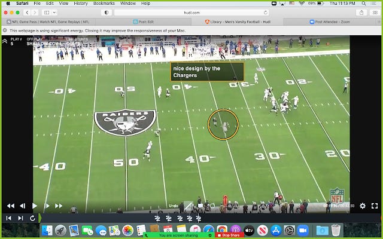Open the Safari File menu
Viewport: 383px width, 239px height.
click(37, 4)
